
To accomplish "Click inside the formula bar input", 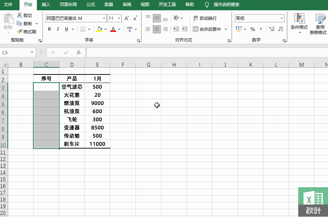I will click(x=207, y=52).
